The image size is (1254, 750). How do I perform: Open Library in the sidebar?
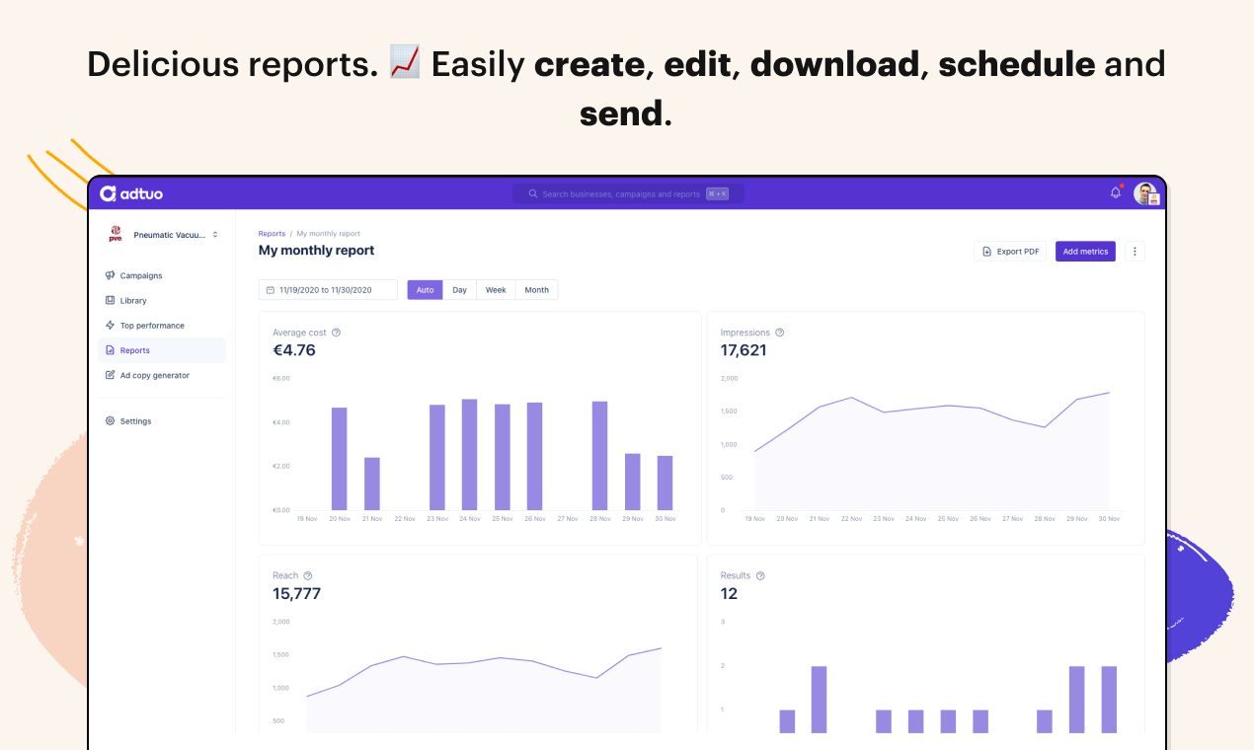click(162, 300)
